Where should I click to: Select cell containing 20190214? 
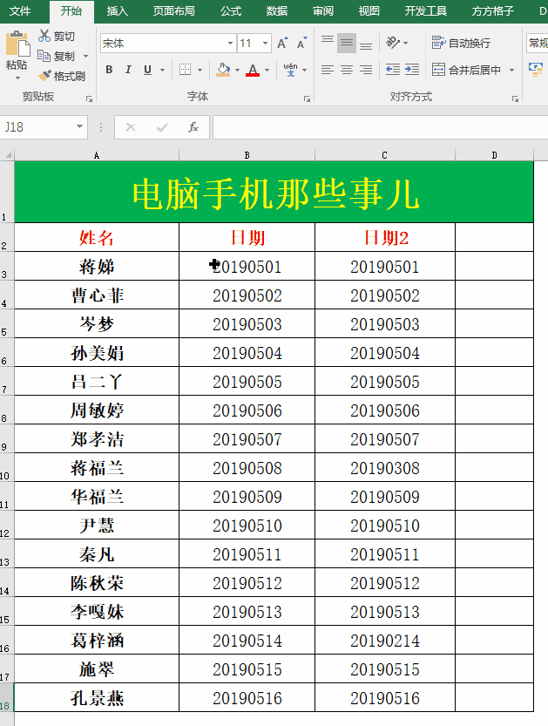385,641
